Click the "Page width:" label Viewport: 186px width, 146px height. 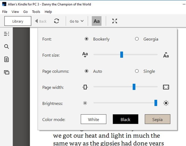click(53, 87)
